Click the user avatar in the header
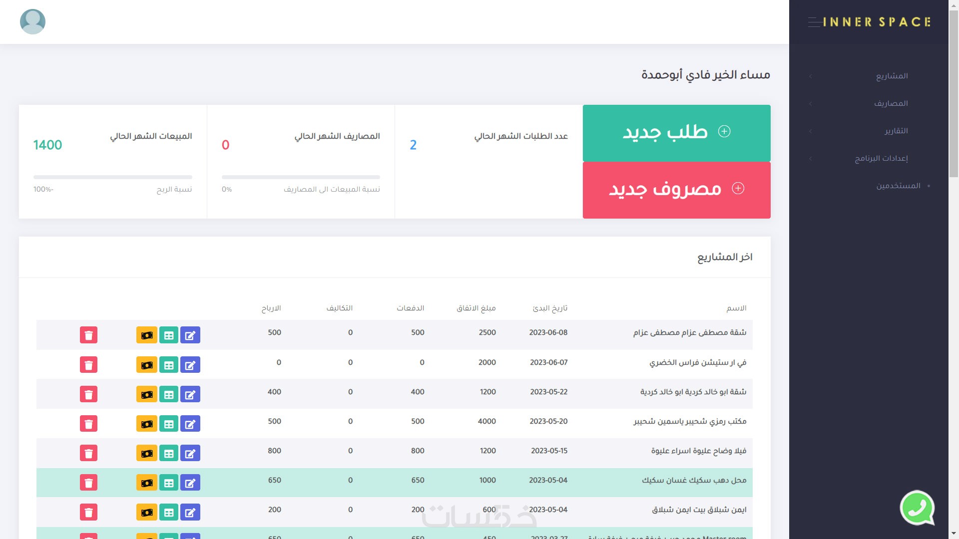The image size is (959, 539). tap(32, 22)
